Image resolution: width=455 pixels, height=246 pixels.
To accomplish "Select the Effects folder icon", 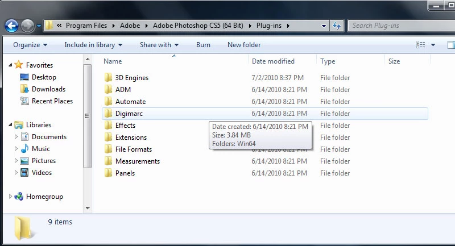I will 108,125.
